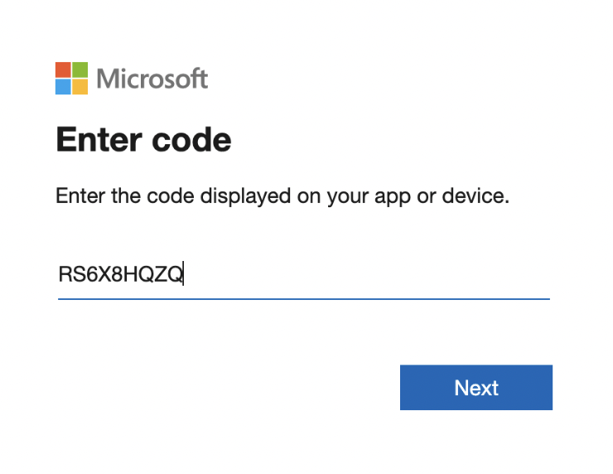
Task: Click the Next button
Action: click(475, 387)
